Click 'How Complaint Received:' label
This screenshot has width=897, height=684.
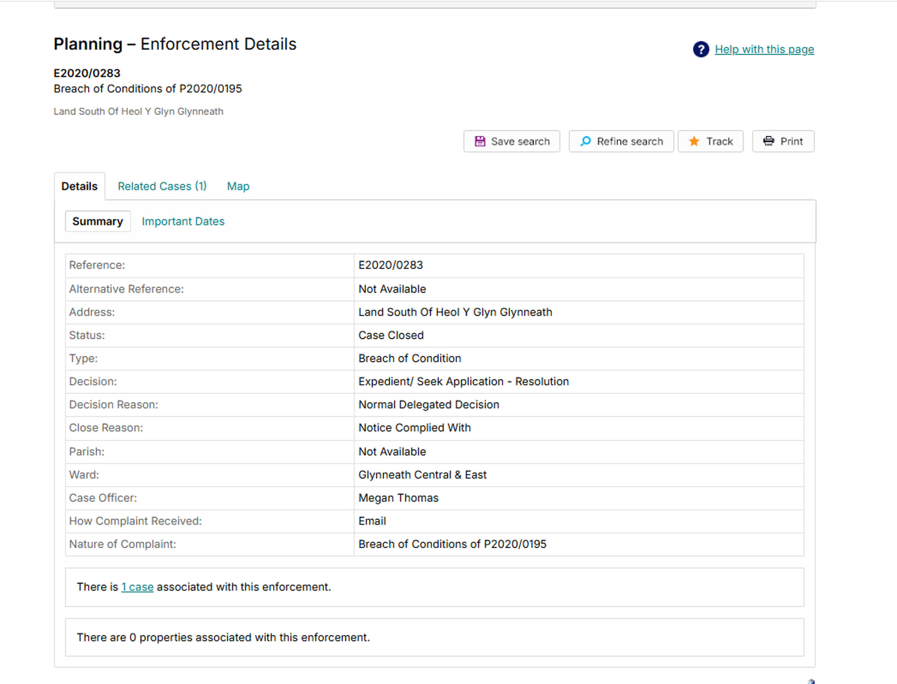(135, 521)
